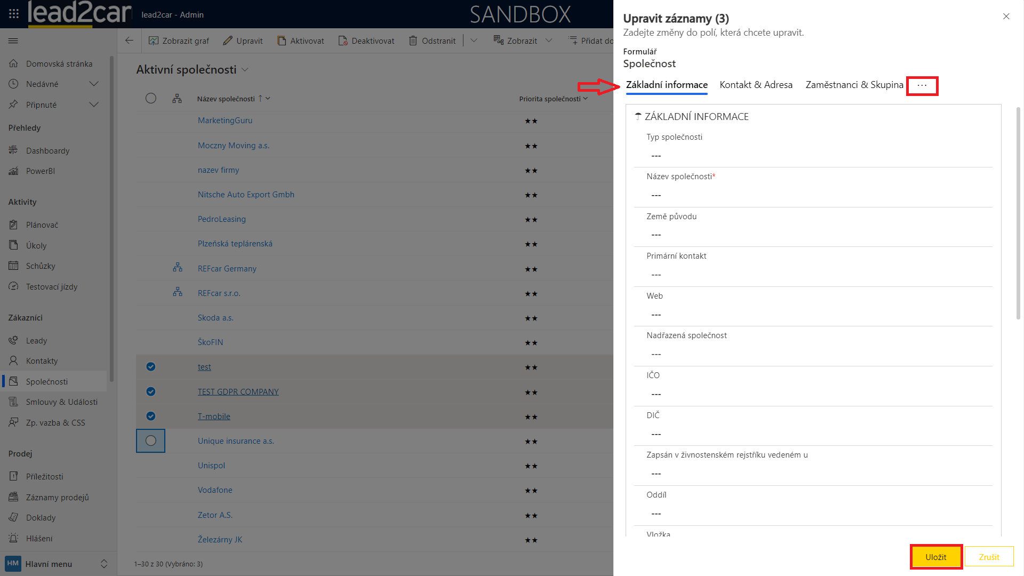The width and height of the screenshot is (1024, 576).
Task: Open the Zaměstnanci & Skupina tab
Action: pyautogui.click(x=854, y=85)
